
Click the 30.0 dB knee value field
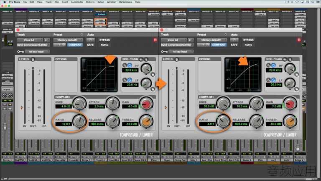pyautogui.click(x=207, y=106)
